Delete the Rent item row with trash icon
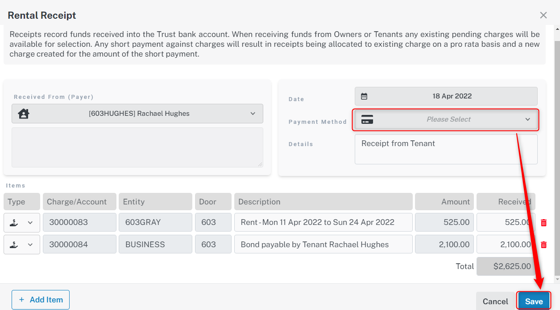 [543, 222]
